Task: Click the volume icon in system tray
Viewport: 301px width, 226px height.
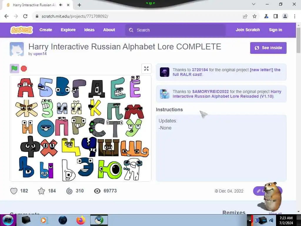Action: (x=271, y=220)
